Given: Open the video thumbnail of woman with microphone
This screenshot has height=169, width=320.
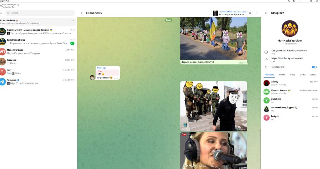Looking at the screenshot, I should click(x=214, y=151).
